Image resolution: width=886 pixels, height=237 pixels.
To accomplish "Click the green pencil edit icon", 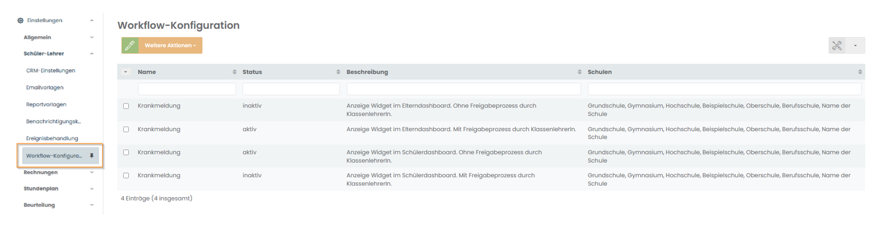I will click(x=130, y=45).
